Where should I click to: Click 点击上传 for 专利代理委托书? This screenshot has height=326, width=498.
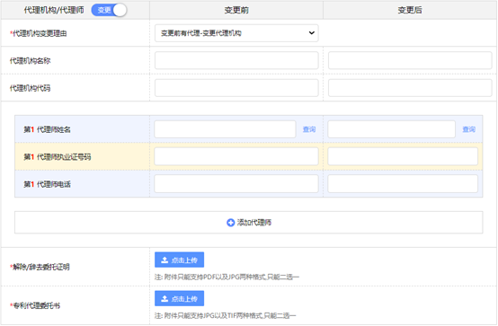click(x=180, y=299)
